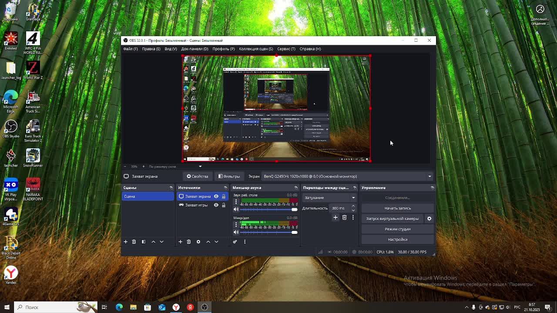The height and width of the screenshot is (313, 557).
Task: Open virtual camera settings gear
Action: [429, 219]
